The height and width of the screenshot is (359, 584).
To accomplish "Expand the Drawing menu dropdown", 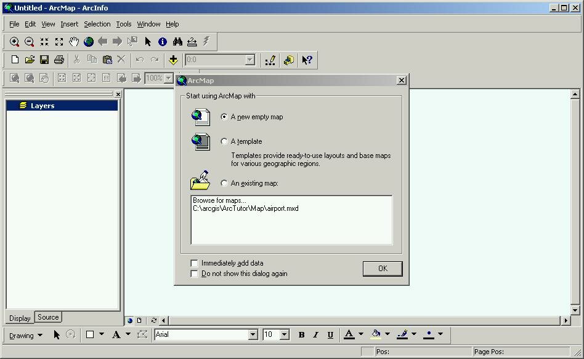I will coord(26,335).
